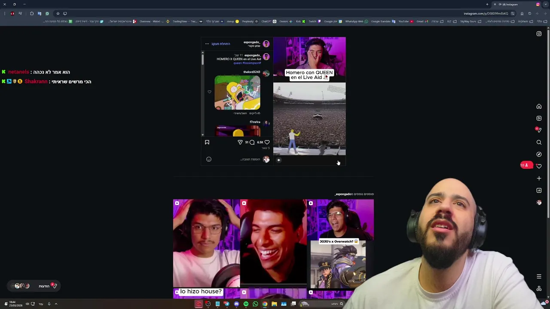Open the Twitch bookmark

pyautogui.click(x=315, y=21)
